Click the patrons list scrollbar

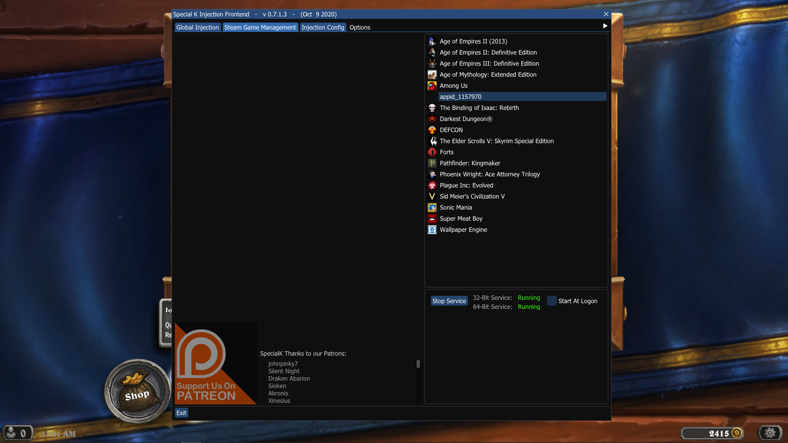(418, 364)
